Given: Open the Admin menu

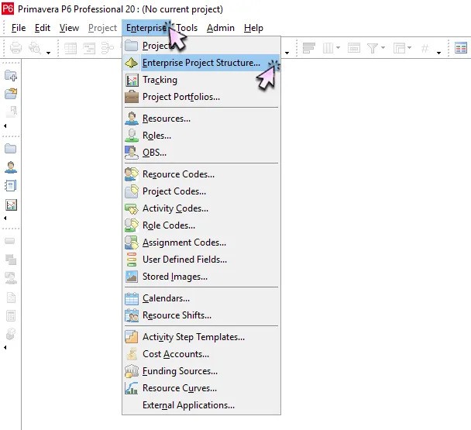Looking at the screenshot, I should [221, 28].
